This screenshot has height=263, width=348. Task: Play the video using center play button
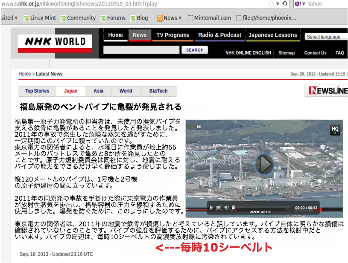265,164
